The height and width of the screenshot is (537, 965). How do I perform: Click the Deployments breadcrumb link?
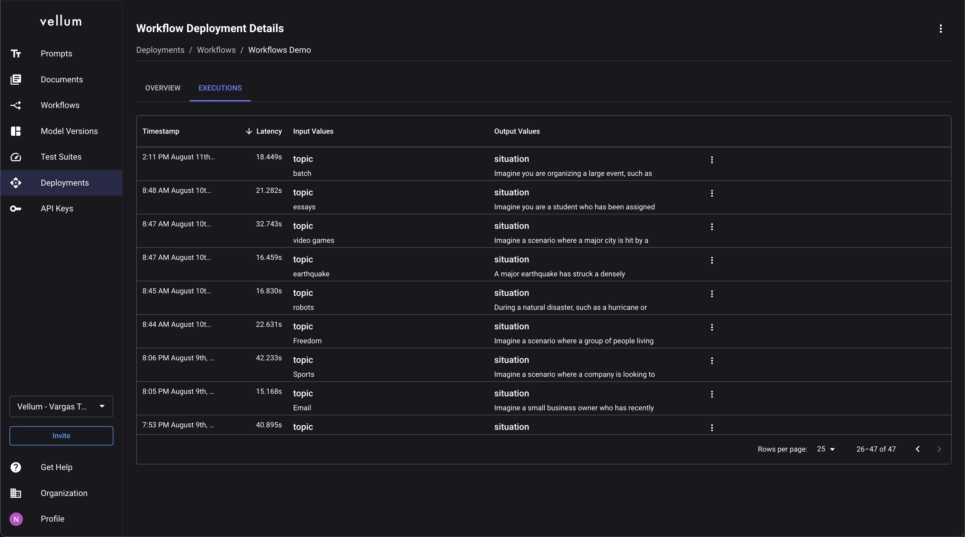(160, 50)
